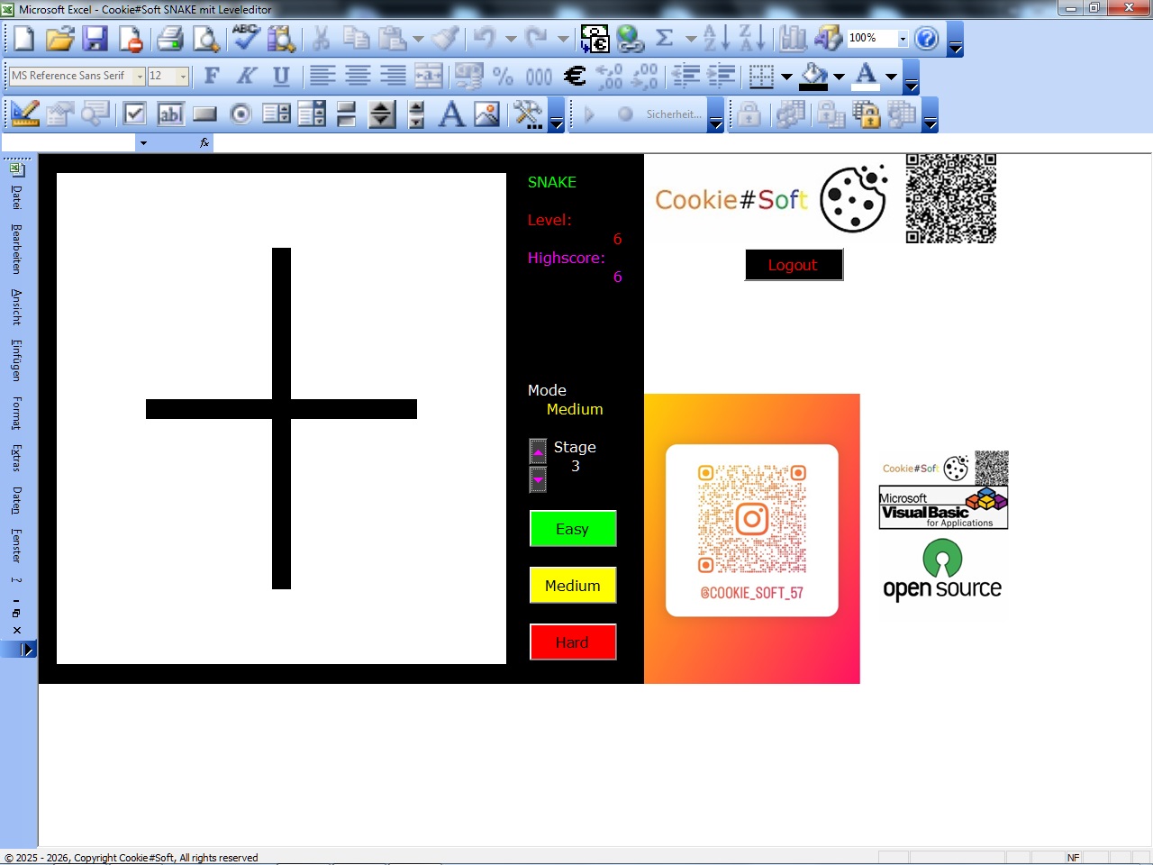Open the borders dropdown arrow
The width and height of the screenshot is (1153, 865).
[786, 77]
